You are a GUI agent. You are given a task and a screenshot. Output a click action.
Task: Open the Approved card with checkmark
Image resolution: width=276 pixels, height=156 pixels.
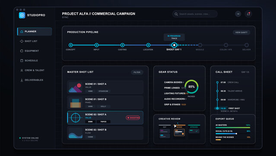(194, 131)
